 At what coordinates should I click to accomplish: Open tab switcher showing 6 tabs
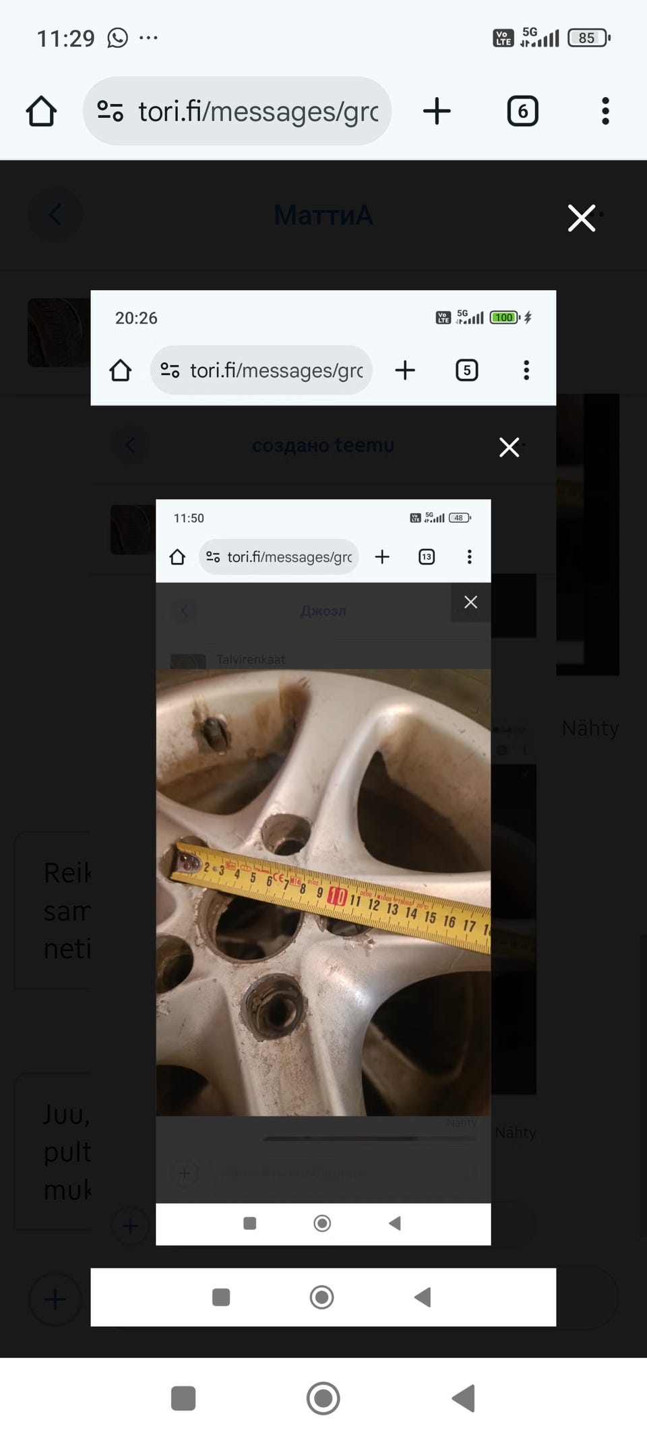click(x=522, y=111)
